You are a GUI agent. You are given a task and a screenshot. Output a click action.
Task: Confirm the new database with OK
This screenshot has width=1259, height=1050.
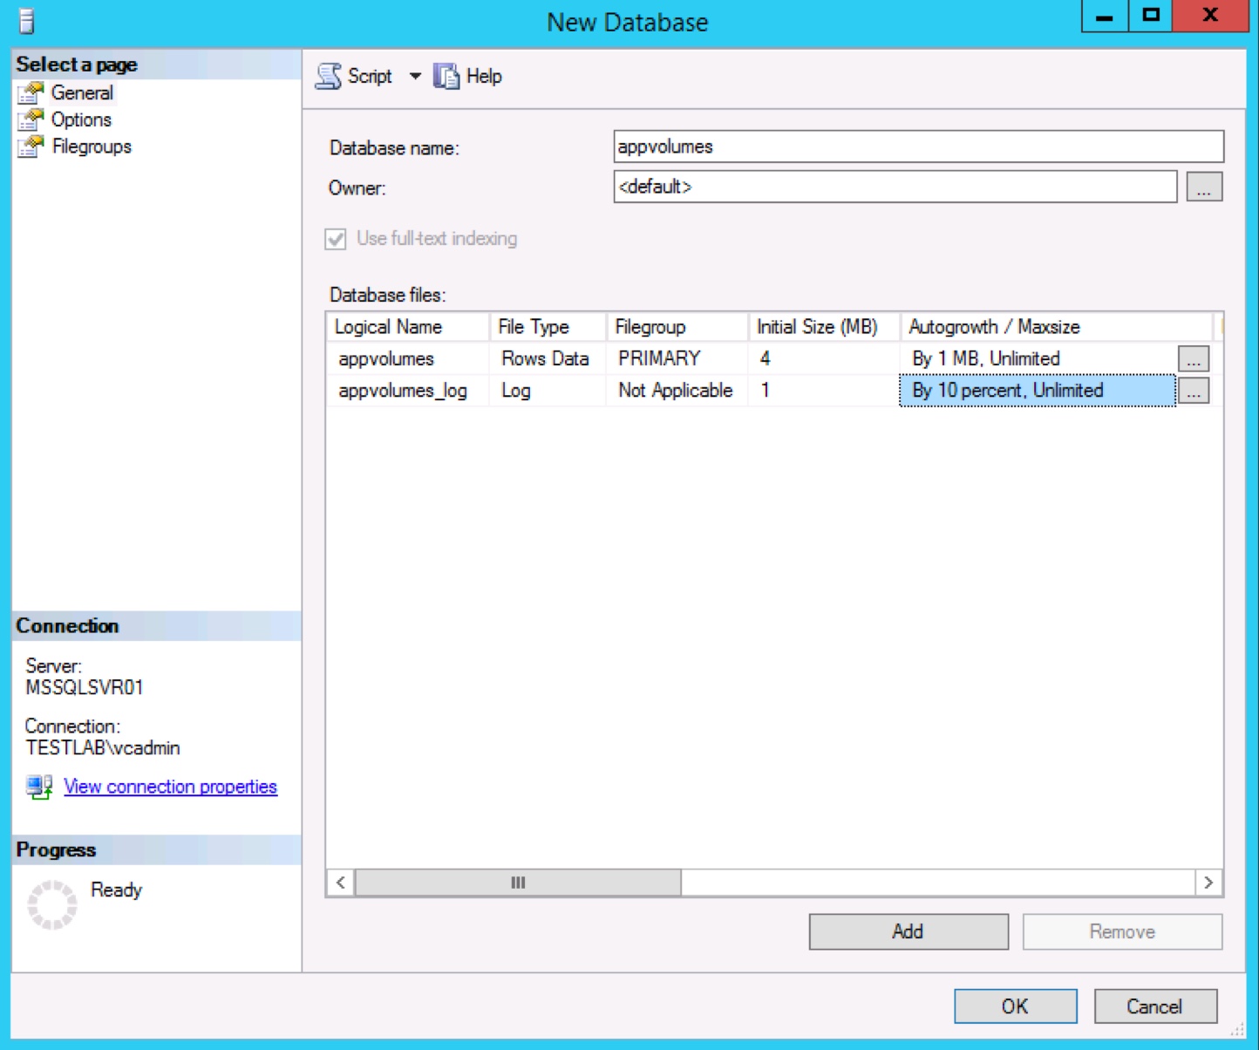pyautogui.click(x=1014, y=1006)
